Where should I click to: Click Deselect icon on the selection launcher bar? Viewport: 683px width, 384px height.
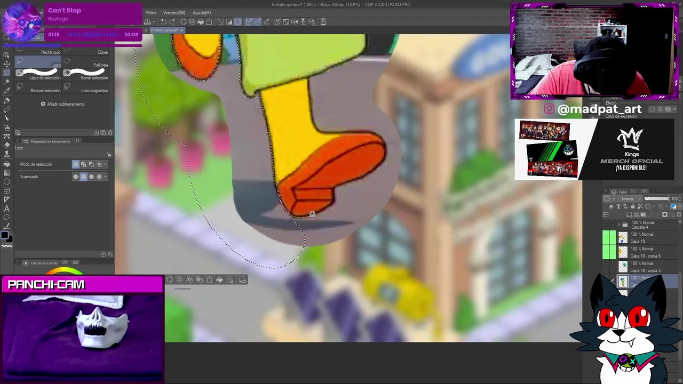point(169,279)
